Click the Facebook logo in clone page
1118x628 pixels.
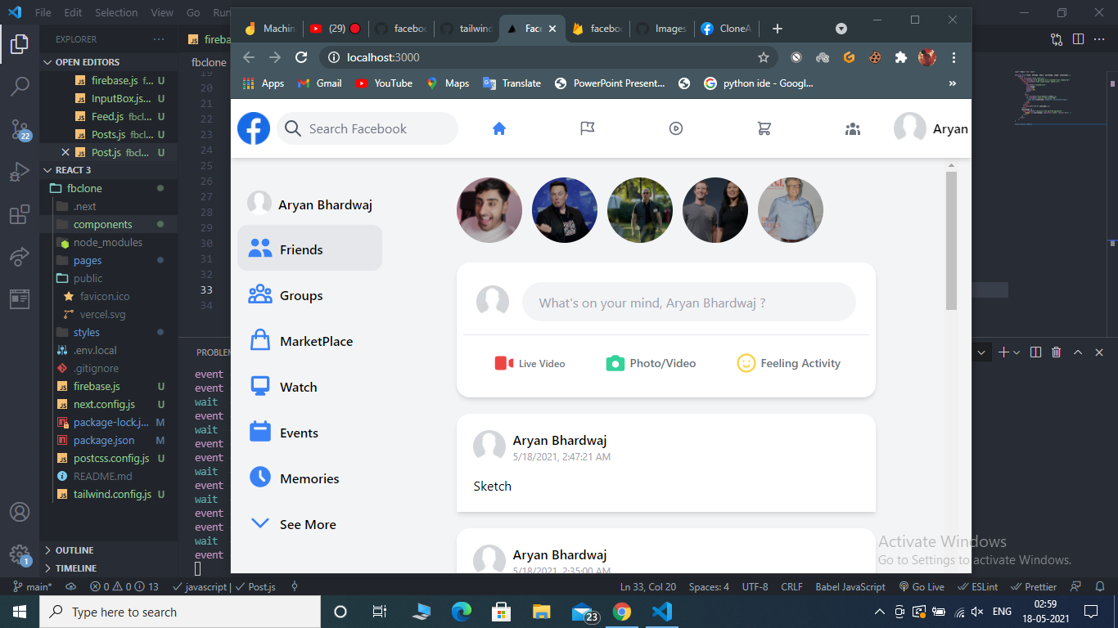[x=254, y=128]
